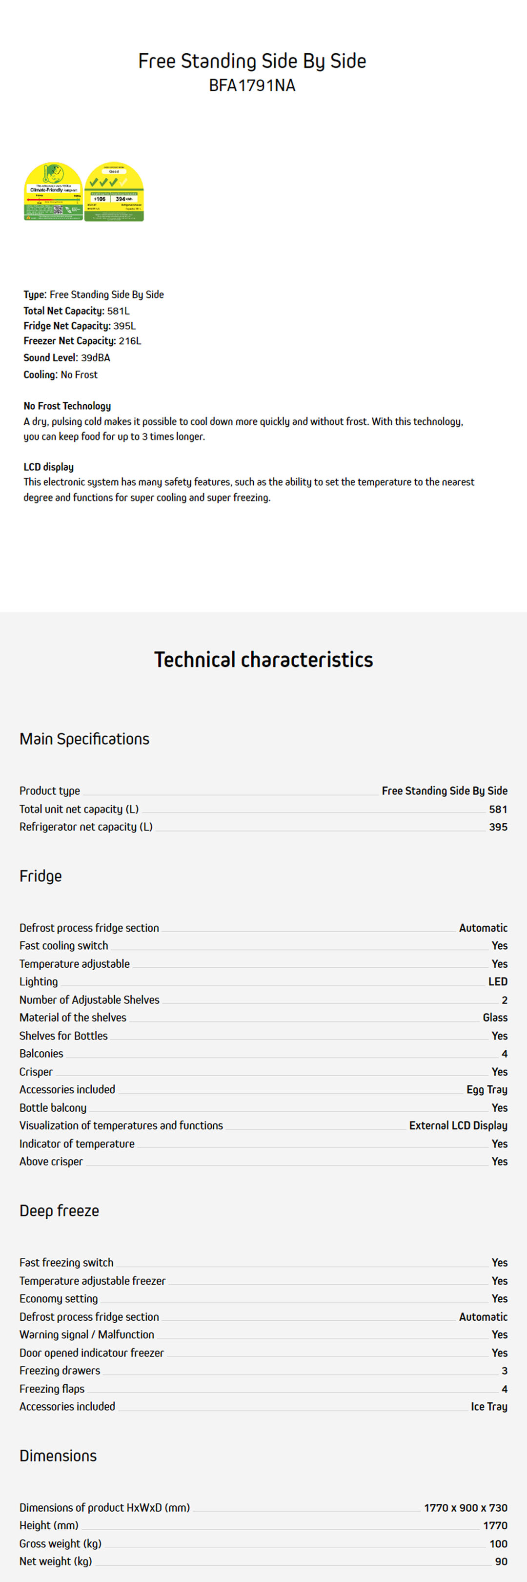Click the Technical characteristics heading
This screenshot has height=1582, width=527.
tap(263, 660)
